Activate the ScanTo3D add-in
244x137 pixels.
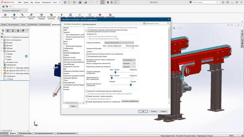click(x=22, y=16)
